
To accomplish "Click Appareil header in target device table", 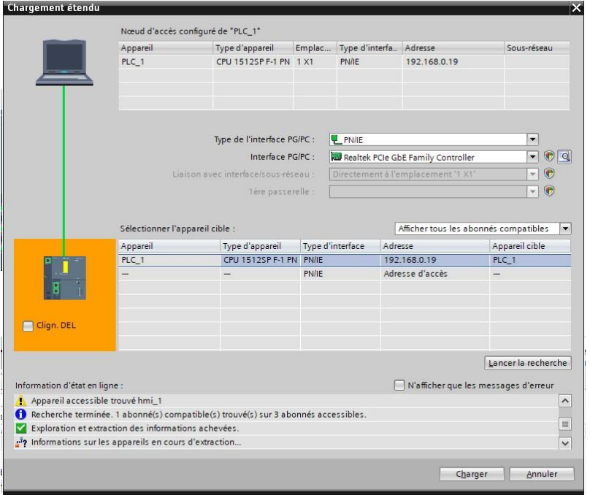I will pyautogui.click(x=169, y=246).
